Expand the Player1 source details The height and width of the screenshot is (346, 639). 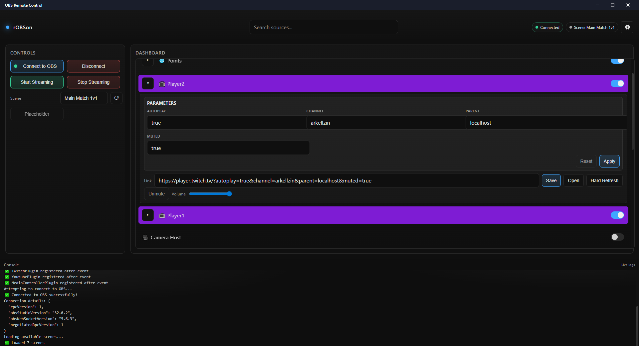pyautogui.click(x=148, y=215)
